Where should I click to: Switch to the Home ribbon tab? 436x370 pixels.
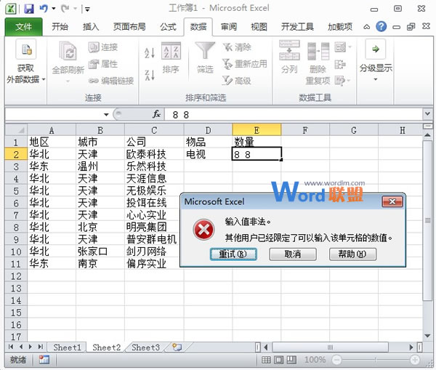[x=60, y=27]
